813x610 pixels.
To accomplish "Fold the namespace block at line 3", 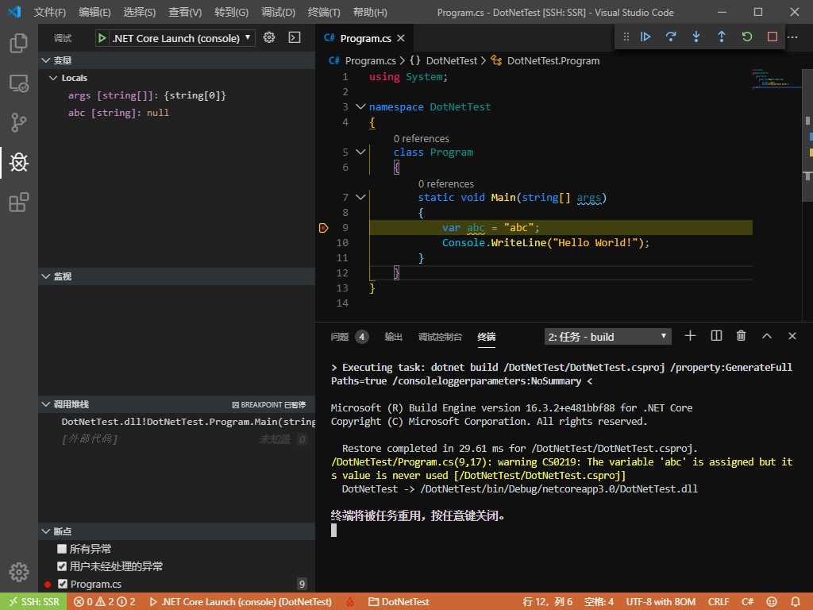I will (361, 107).
